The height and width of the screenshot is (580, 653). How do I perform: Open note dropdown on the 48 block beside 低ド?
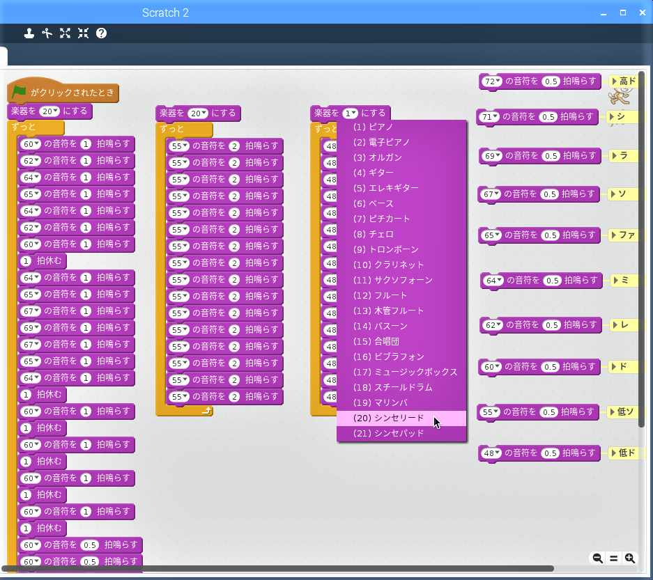497,454
